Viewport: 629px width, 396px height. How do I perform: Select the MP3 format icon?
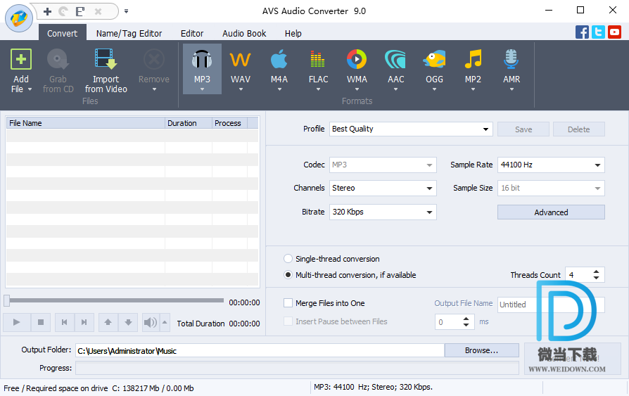(202, 59)
